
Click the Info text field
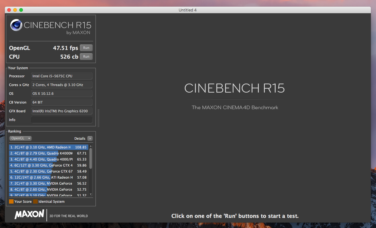(x=61, y=120)
